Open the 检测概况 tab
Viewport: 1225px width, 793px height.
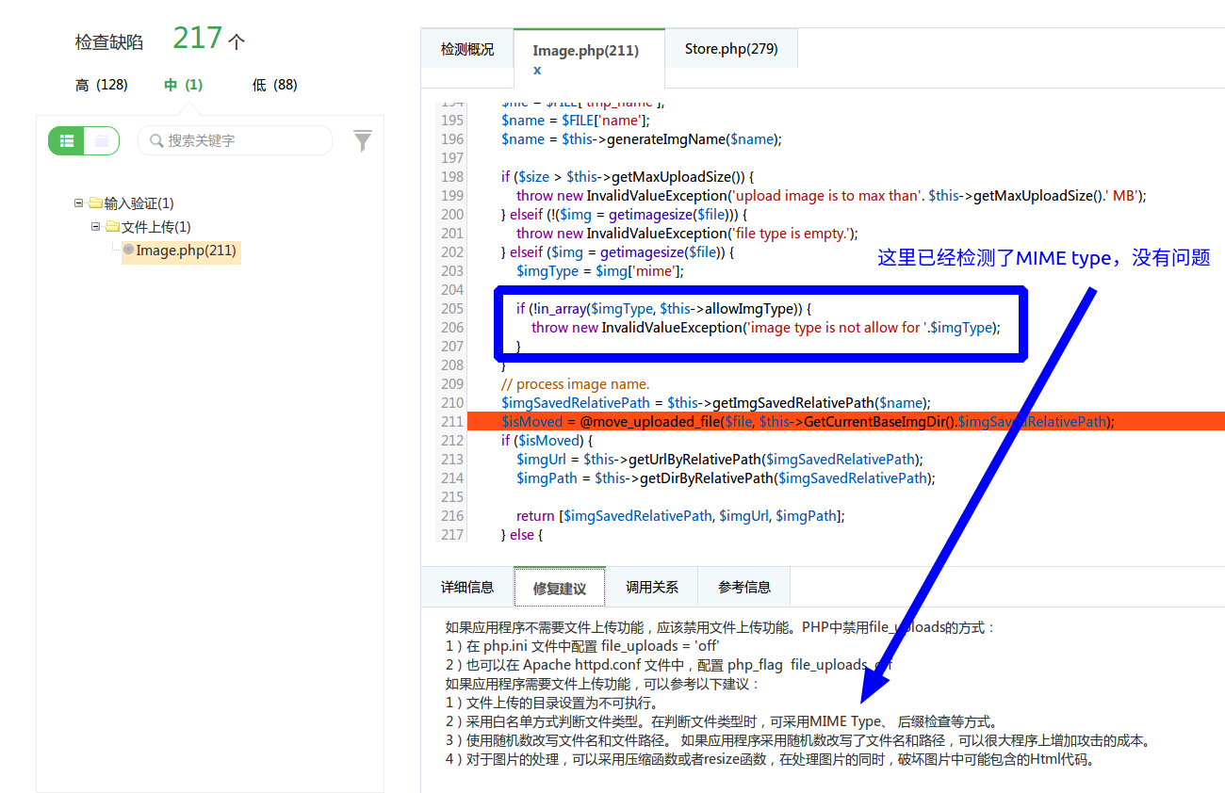tap(467, 49)
